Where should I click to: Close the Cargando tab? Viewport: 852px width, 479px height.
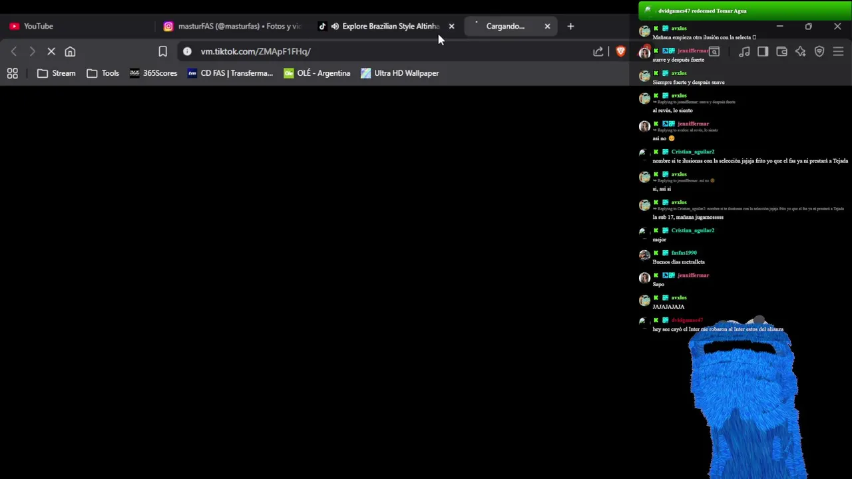(547, 26)
